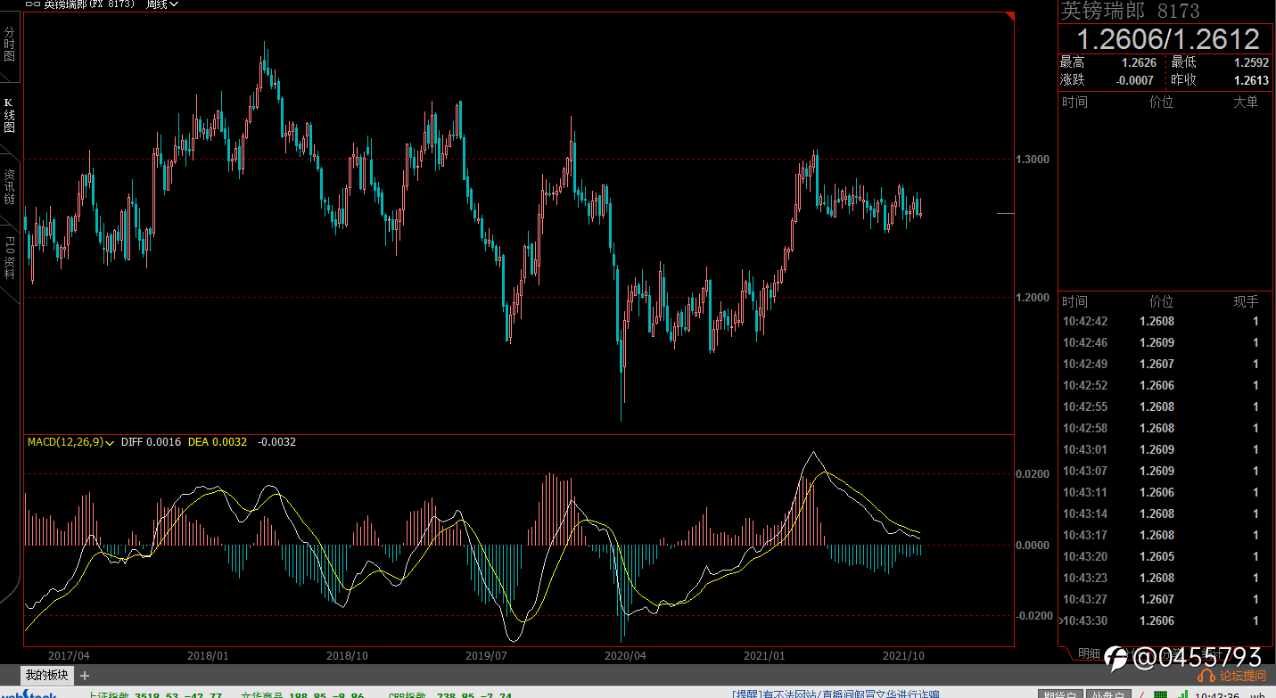Open the 周线 period dropdown
Viewport: 1276px width, 698px height.
coord(161,4)
